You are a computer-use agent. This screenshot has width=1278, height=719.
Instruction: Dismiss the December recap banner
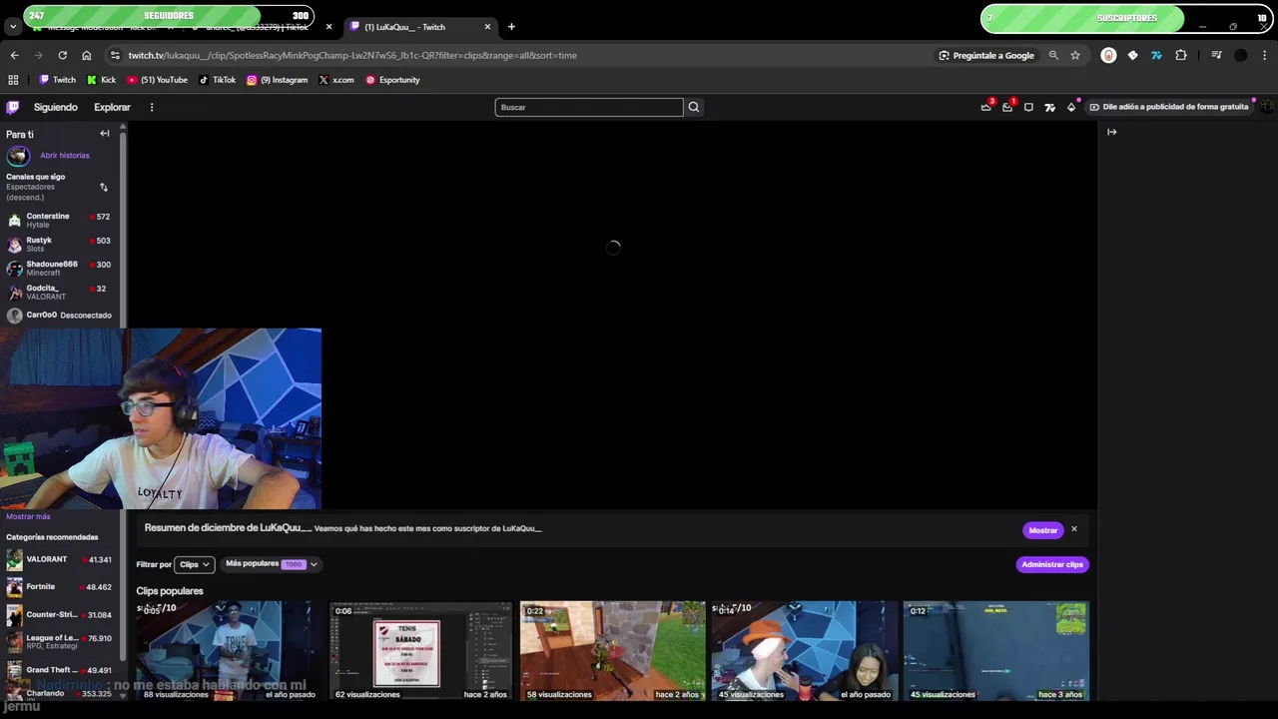tap(1074, 529)
